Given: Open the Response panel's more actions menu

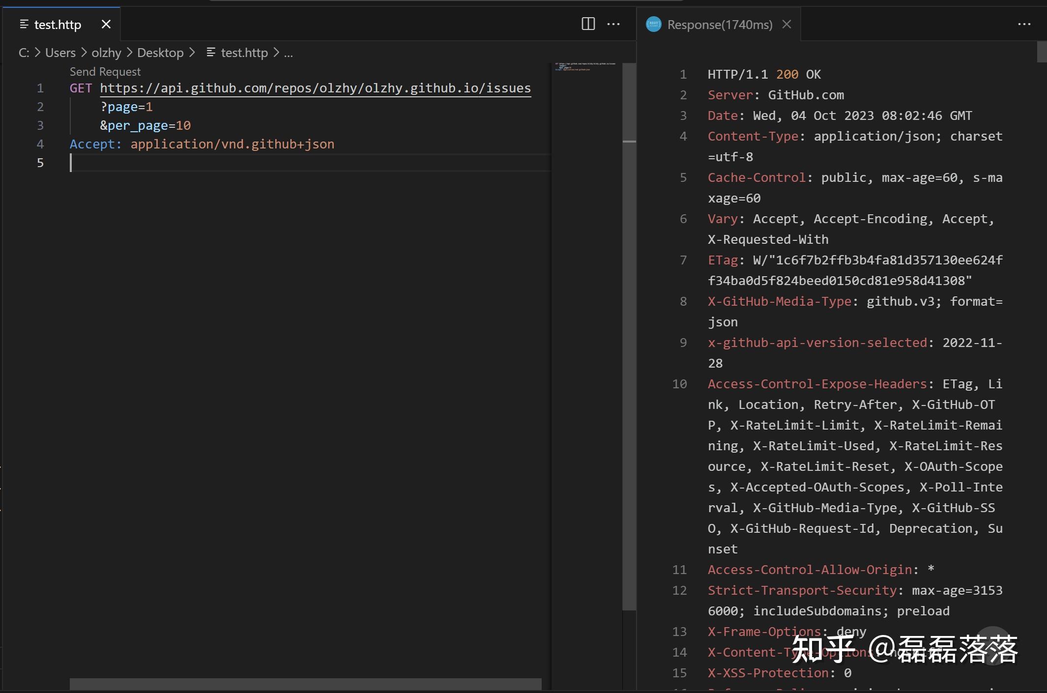Looking at the screenshot, I should (x=1024, y=24).
